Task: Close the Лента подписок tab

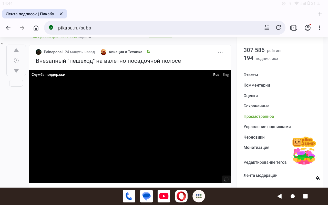Action: (61, 14)
